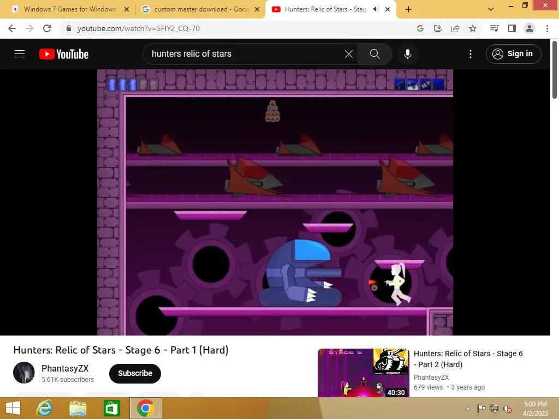Open Windows Store from taskbar
This screenshot has width=559, height=419.
tap(111, 408)
